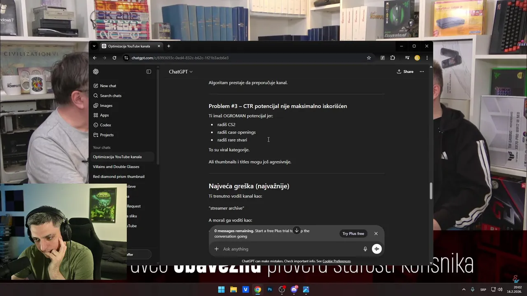Open the Extensions puzzle icon

393,58
